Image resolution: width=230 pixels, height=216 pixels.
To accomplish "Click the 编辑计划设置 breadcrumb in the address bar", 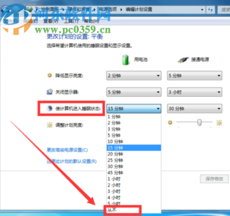I will tap(139, 10).
